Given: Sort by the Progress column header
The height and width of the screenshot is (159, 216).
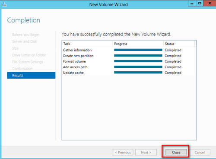Looking at the screenshot, I should (x=138, y=44).
